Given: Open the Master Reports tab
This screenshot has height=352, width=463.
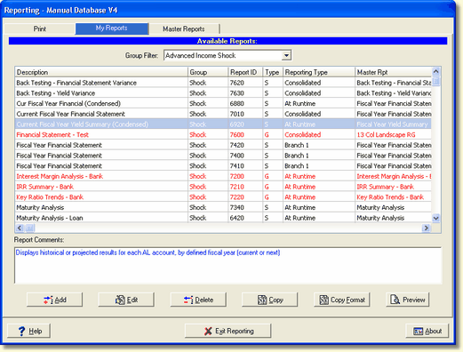Looking at the screenshot, I should 184,28.
